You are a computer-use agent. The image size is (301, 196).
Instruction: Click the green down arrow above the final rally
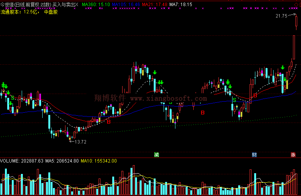click(283, 67)
